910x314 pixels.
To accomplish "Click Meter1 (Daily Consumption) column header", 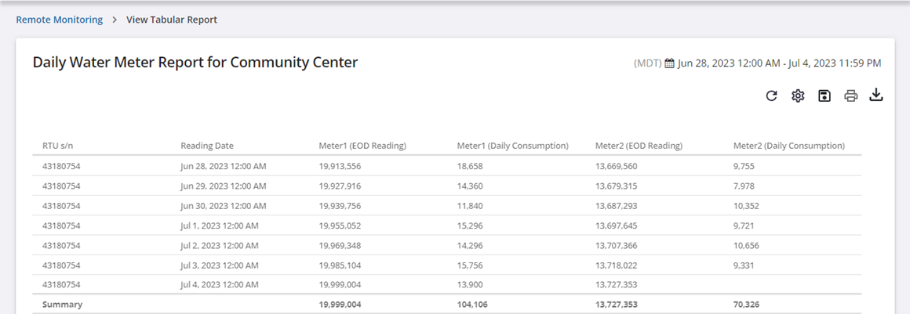I will coord(512,146).
